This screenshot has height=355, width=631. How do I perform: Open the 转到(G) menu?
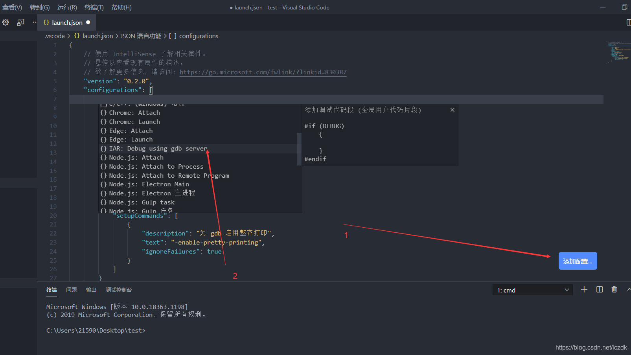point(40,7)
